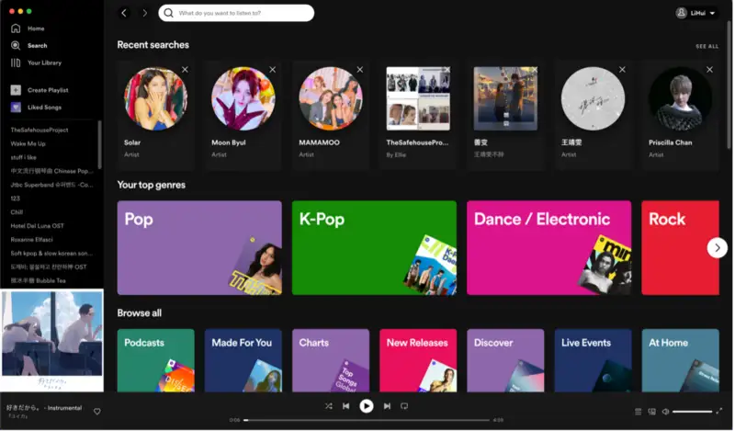Open the K-Pop genre tile

[374, 247]
